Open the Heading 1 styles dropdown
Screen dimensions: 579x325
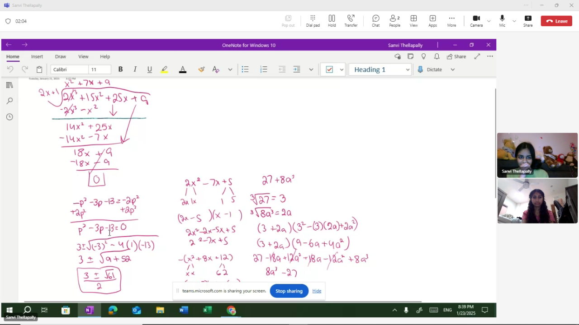(381, 70)
